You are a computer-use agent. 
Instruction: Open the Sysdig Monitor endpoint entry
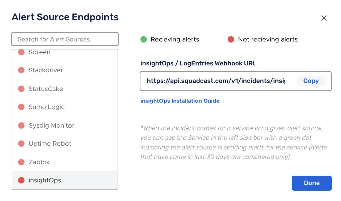pyautogui.click(x=65, y=125)
